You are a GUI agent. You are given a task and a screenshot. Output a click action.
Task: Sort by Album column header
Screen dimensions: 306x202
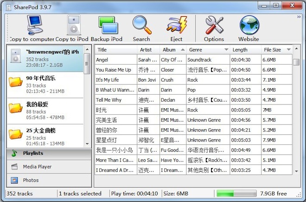(x=173, y=50)
